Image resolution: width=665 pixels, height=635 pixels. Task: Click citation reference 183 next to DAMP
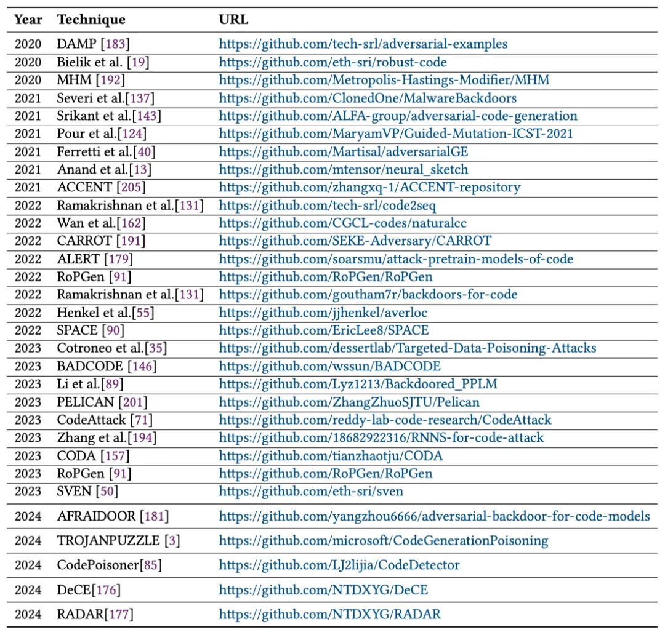[115, 44]
